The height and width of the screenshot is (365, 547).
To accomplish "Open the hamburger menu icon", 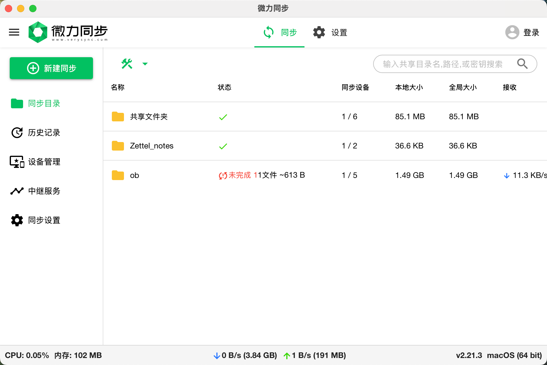I will pyautogui.click(x=14, y=32).
